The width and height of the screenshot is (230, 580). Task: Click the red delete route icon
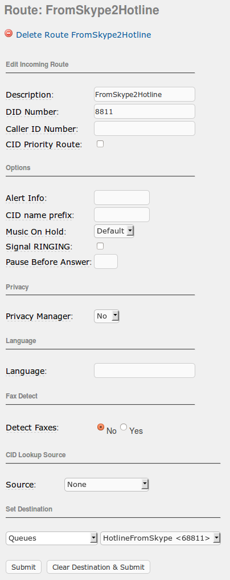click(x=9, y=33)
